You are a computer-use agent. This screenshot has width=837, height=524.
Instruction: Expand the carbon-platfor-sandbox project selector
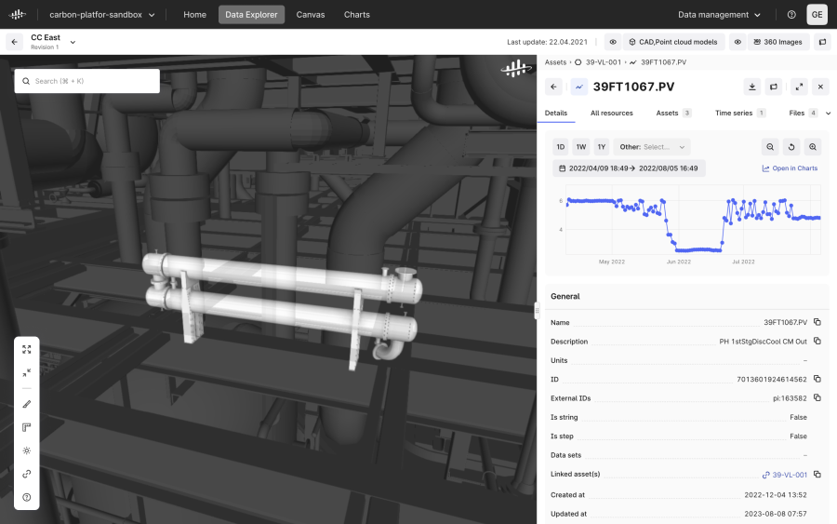pos(102,15)
